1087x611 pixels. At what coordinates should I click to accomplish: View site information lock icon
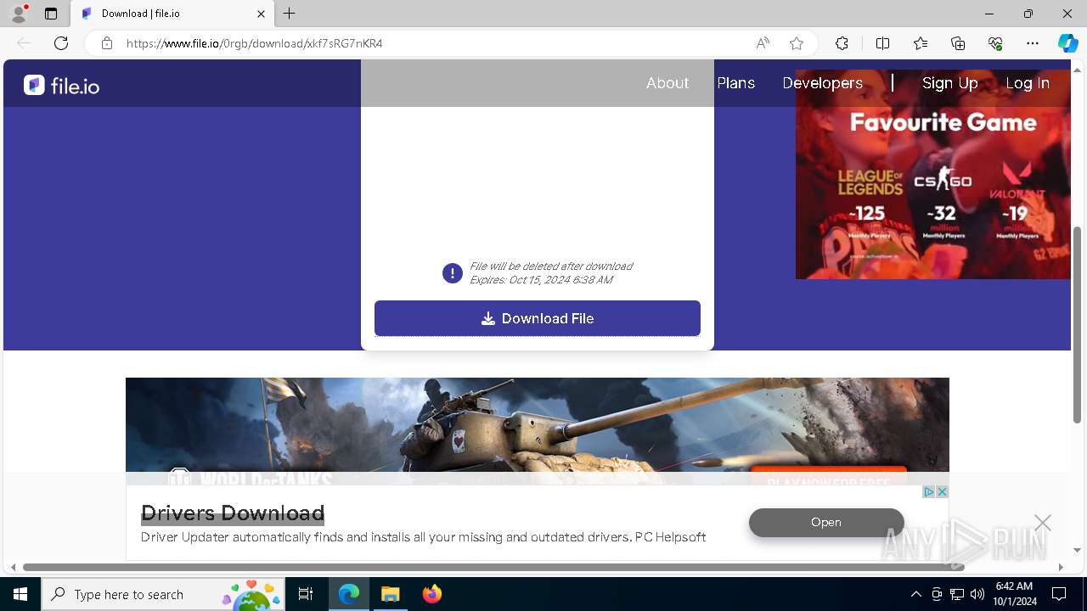(107, 43)
